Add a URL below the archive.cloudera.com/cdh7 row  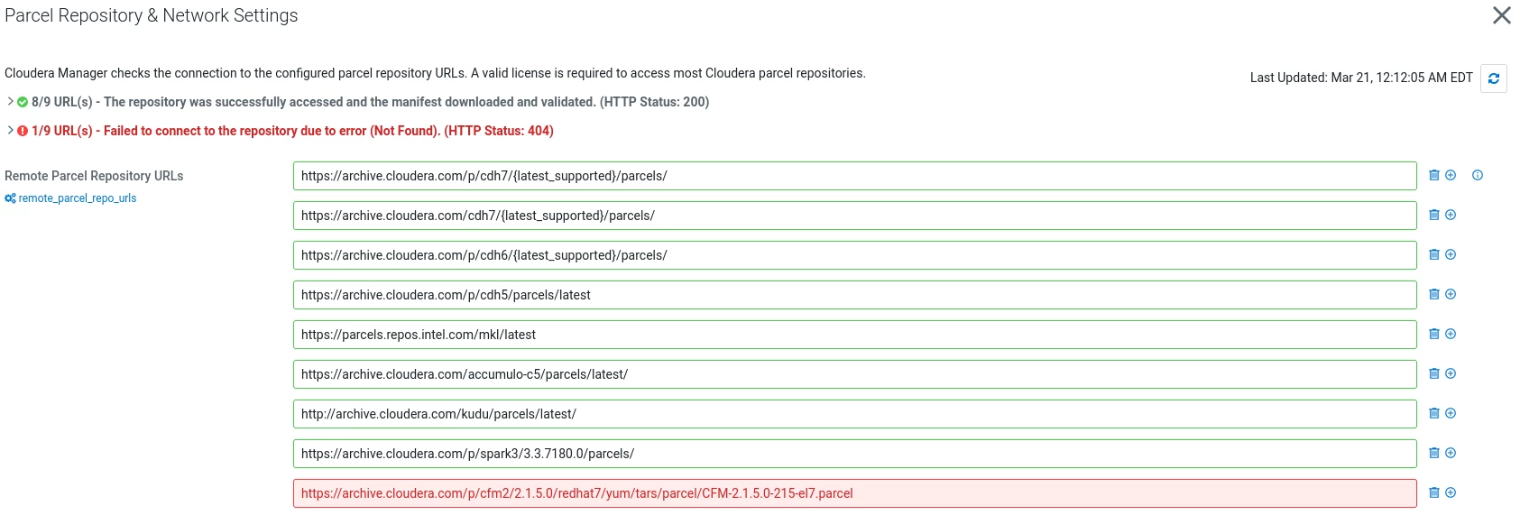1451,215
